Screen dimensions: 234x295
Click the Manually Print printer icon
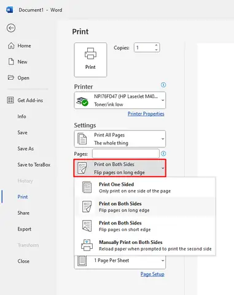[87, 245]
